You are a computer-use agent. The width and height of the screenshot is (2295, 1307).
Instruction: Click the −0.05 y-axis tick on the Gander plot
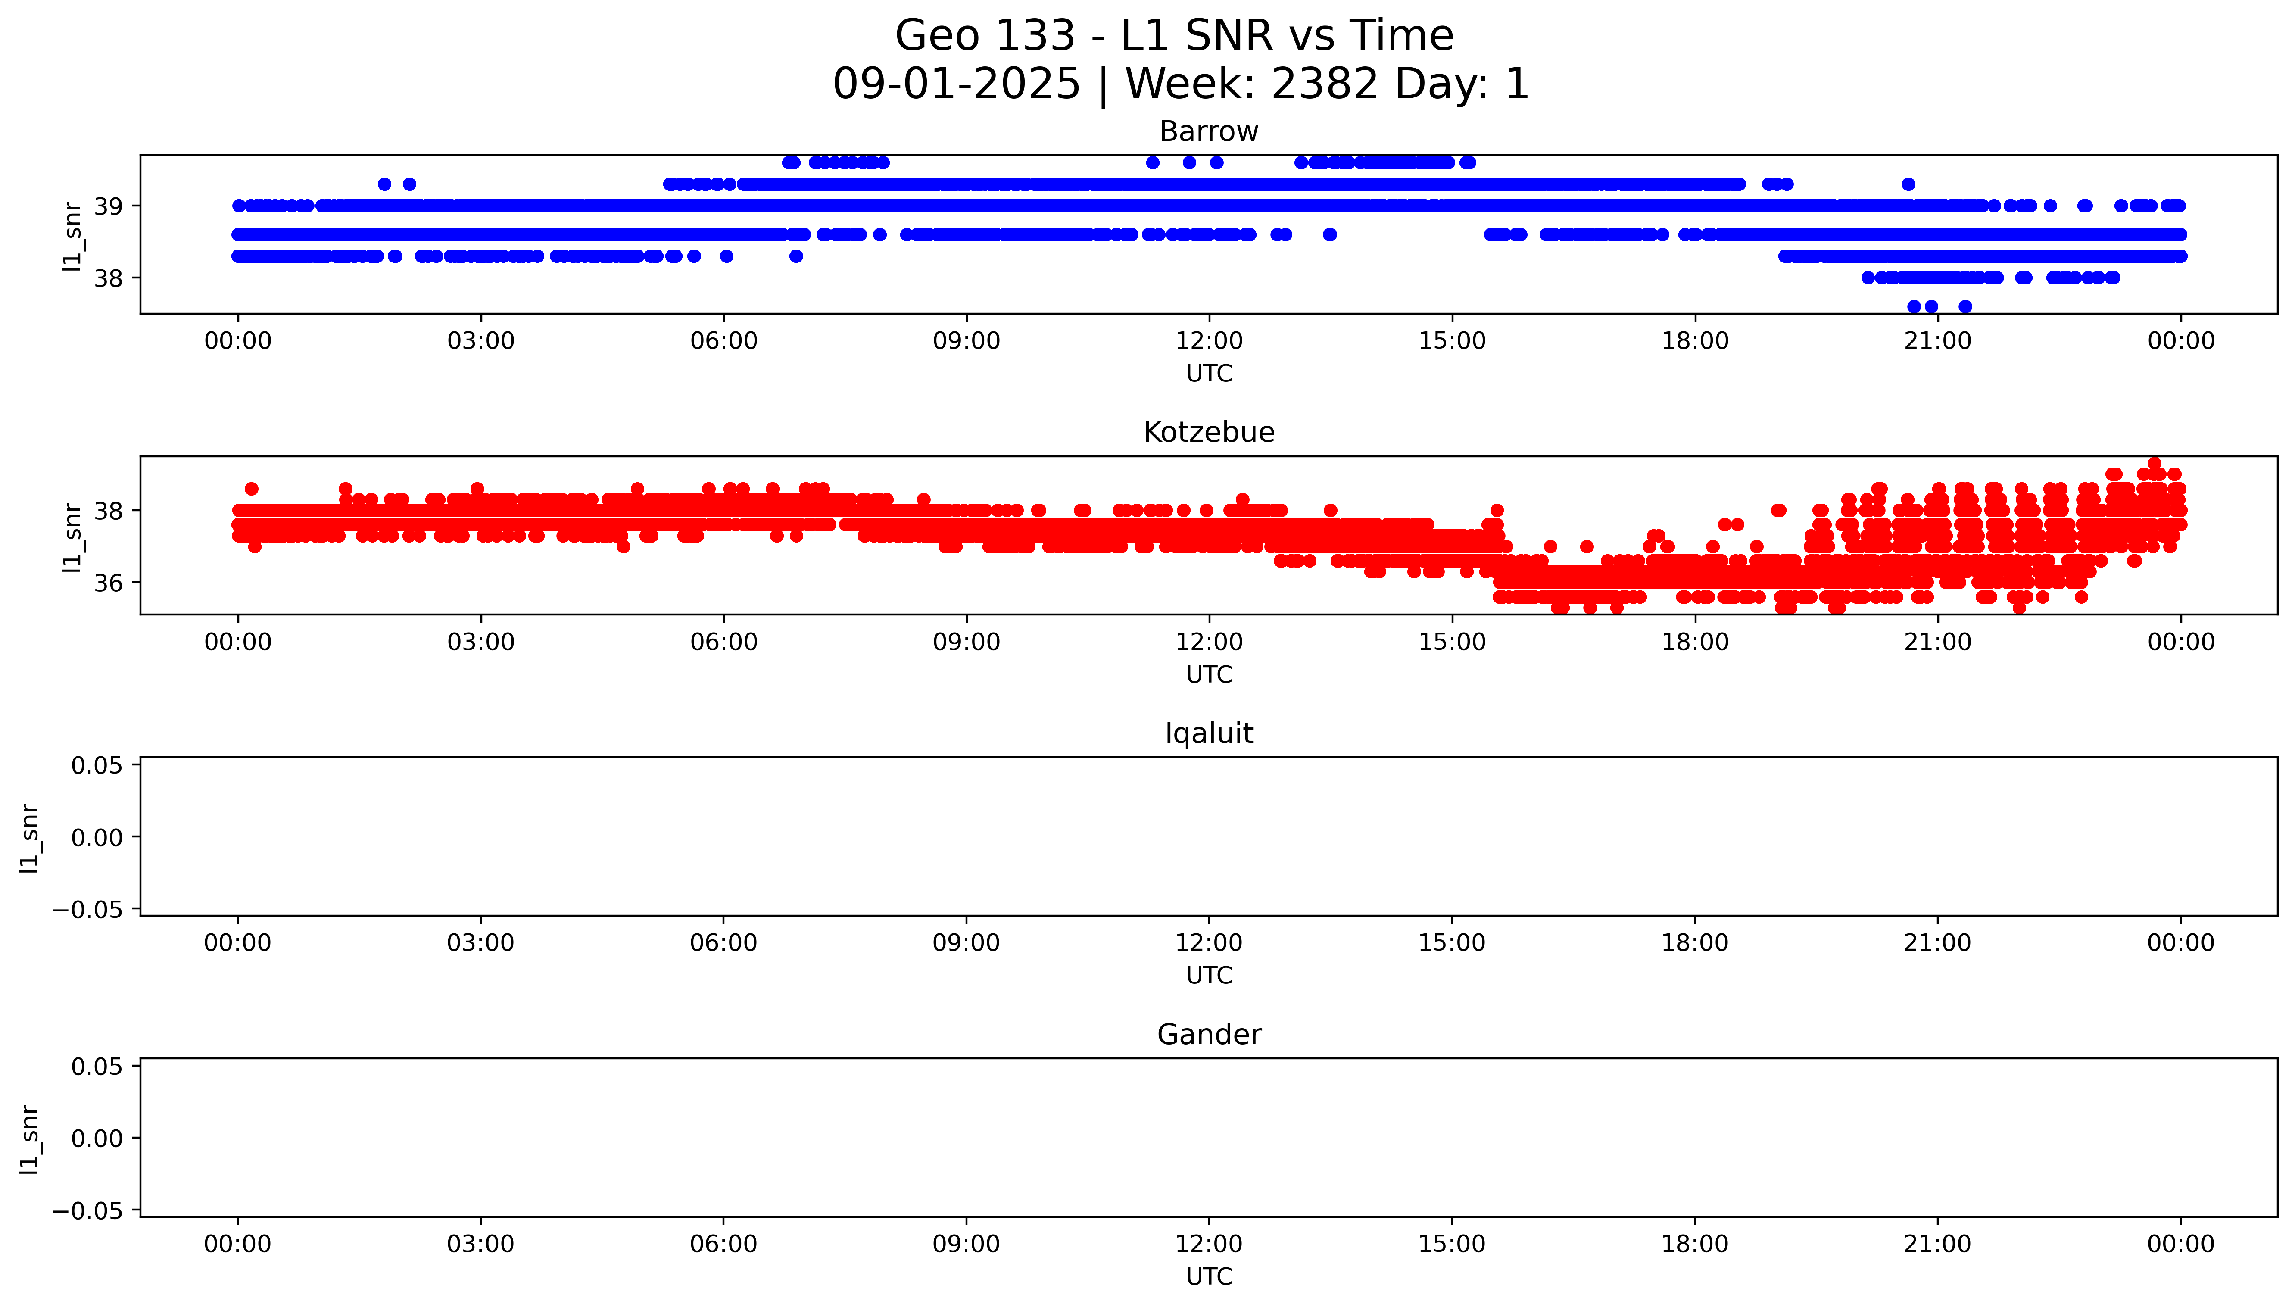coord(87,1211)
